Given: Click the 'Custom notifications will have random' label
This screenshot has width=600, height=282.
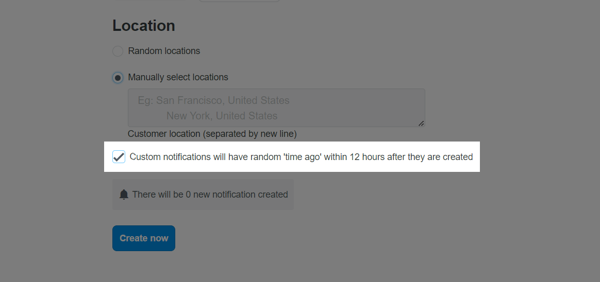Looking at the screenshot, I should (x=189, y=156).
